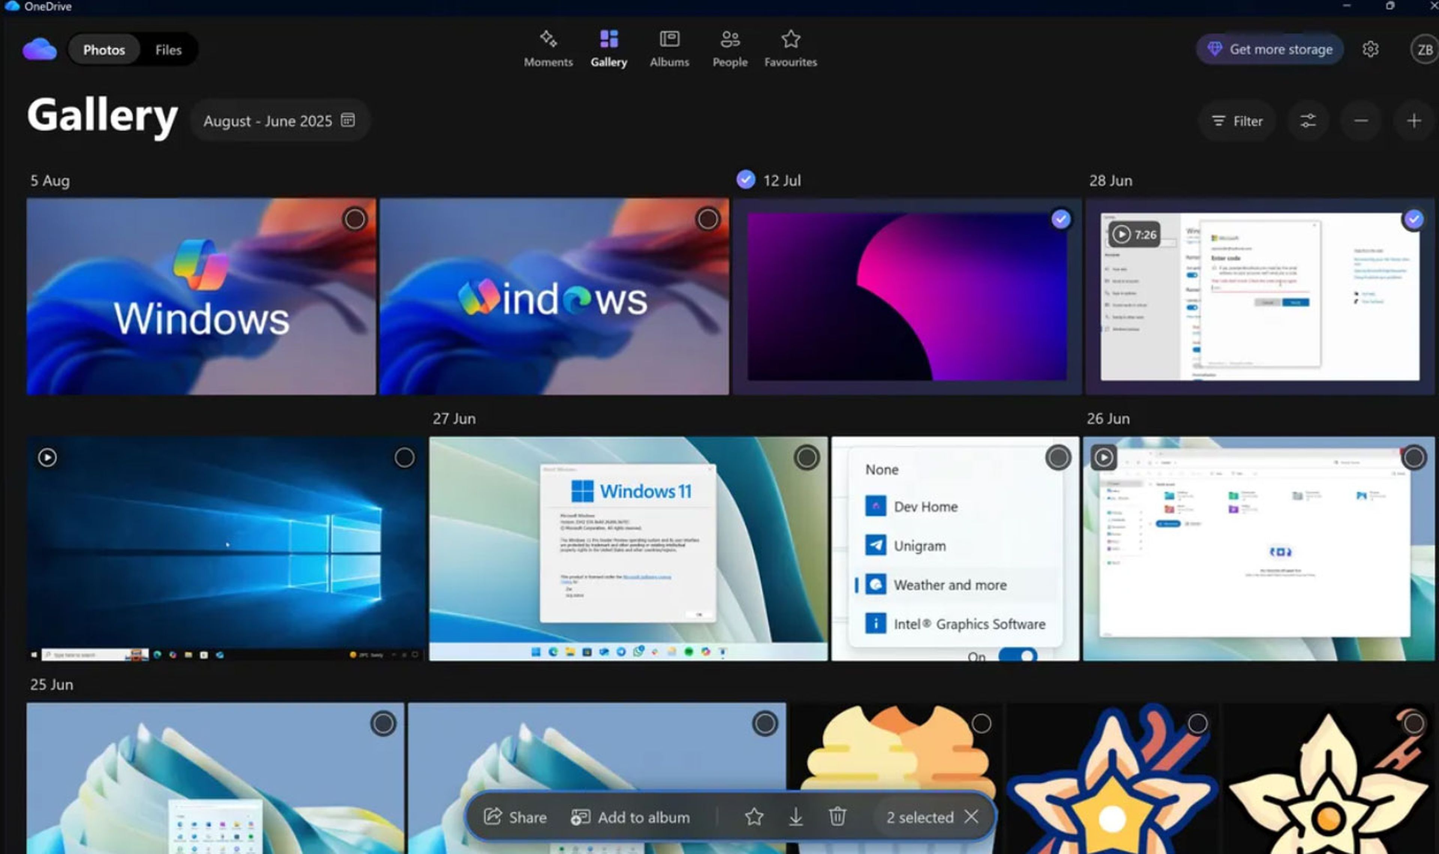
Task: Zoom out thumbnails with minus button
Action: 1361,121
